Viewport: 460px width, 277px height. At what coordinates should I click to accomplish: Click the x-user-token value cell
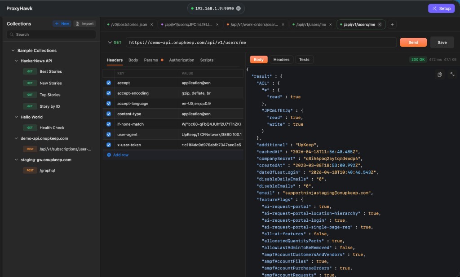click(211, 145)
